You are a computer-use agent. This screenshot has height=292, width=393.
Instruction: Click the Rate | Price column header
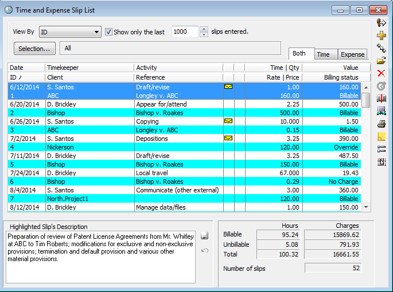click(x=274, y=77)
